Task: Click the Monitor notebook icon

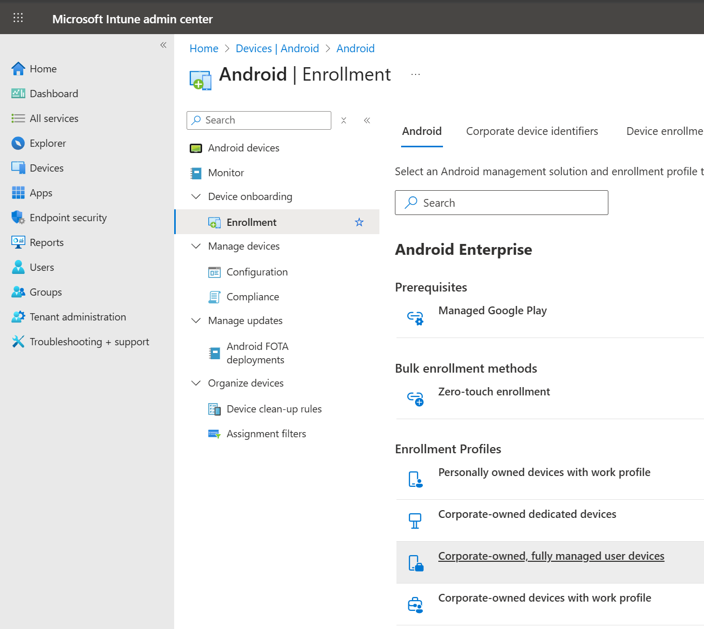Action: pos(196,173)
